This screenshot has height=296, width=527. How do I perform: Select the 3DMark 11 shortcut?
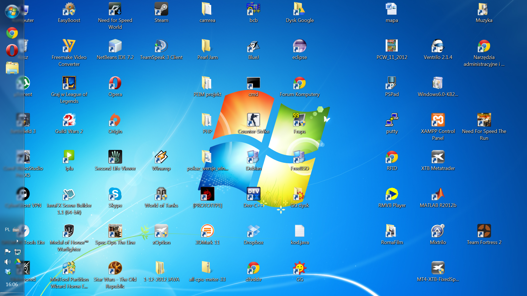207,235
